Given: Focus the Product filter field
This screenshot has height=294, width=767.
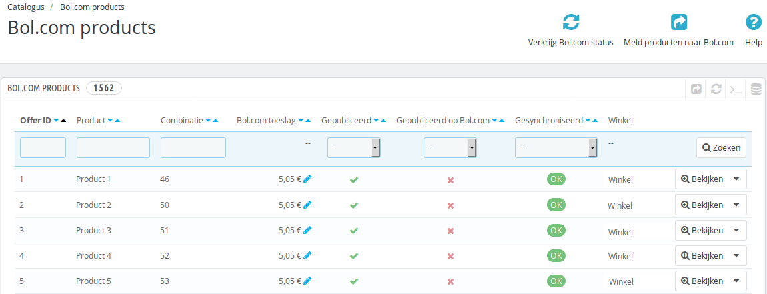Looking at the screenshot, I should pyautogui.click(x=113, y=148).
